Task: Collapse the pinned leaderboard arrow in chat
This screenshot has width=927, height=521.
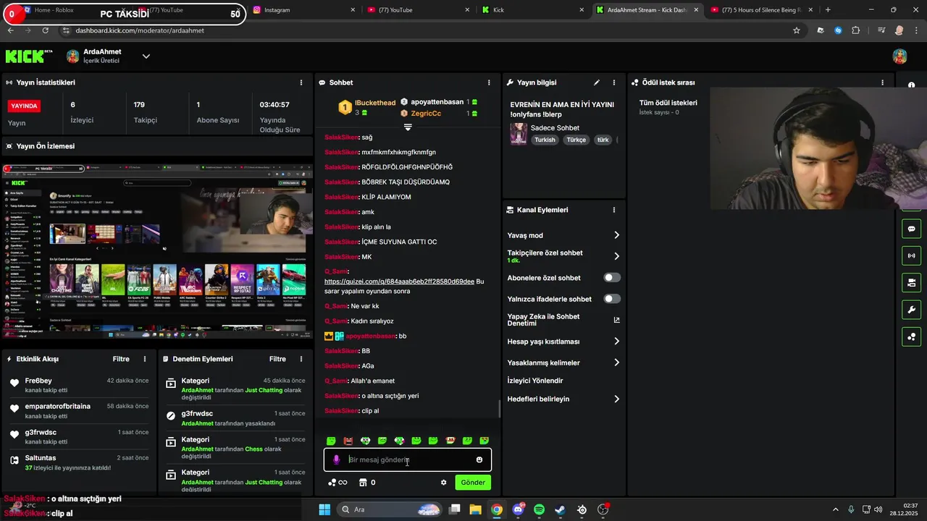Action: point(408,127)
